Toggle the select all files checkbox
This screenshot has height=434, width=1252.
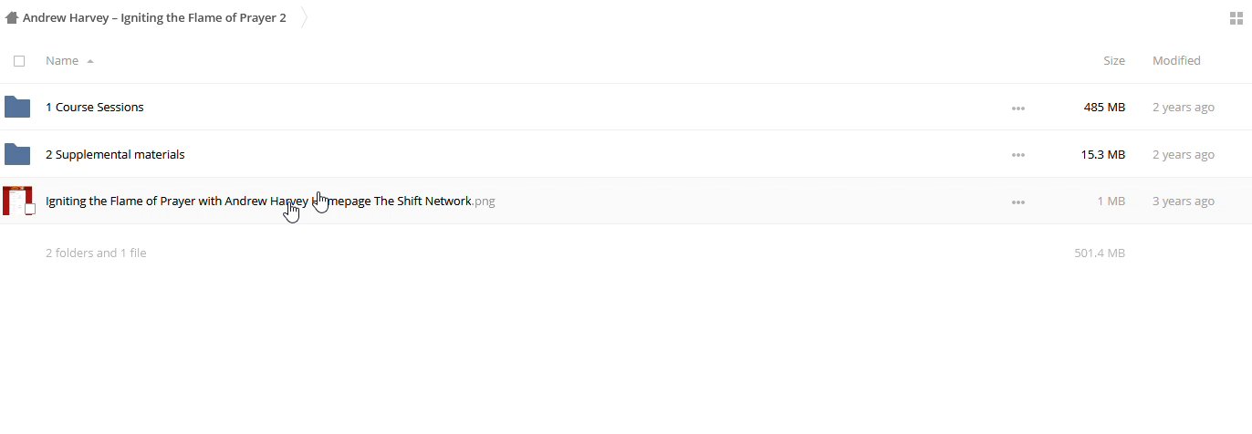(19, 61)
